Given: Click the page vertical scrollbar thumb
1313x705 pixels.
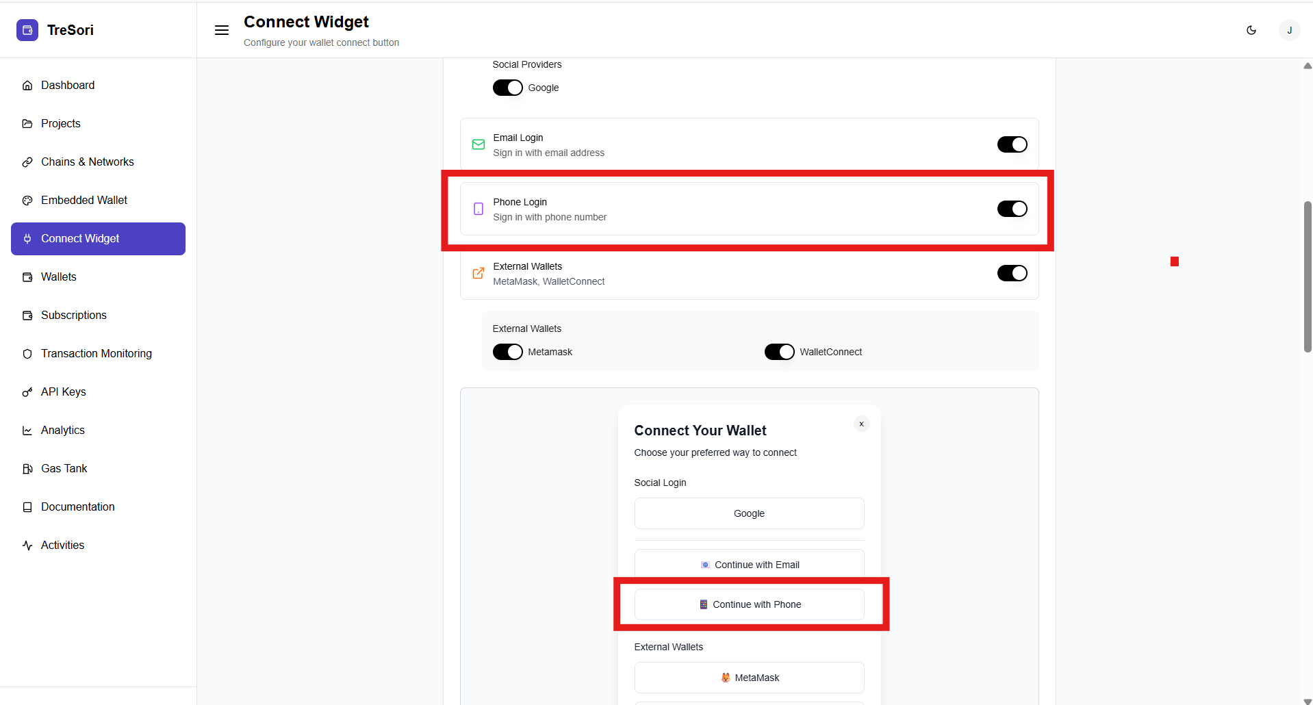Looking at the screenshot, I should click(x=1308, y=277).
